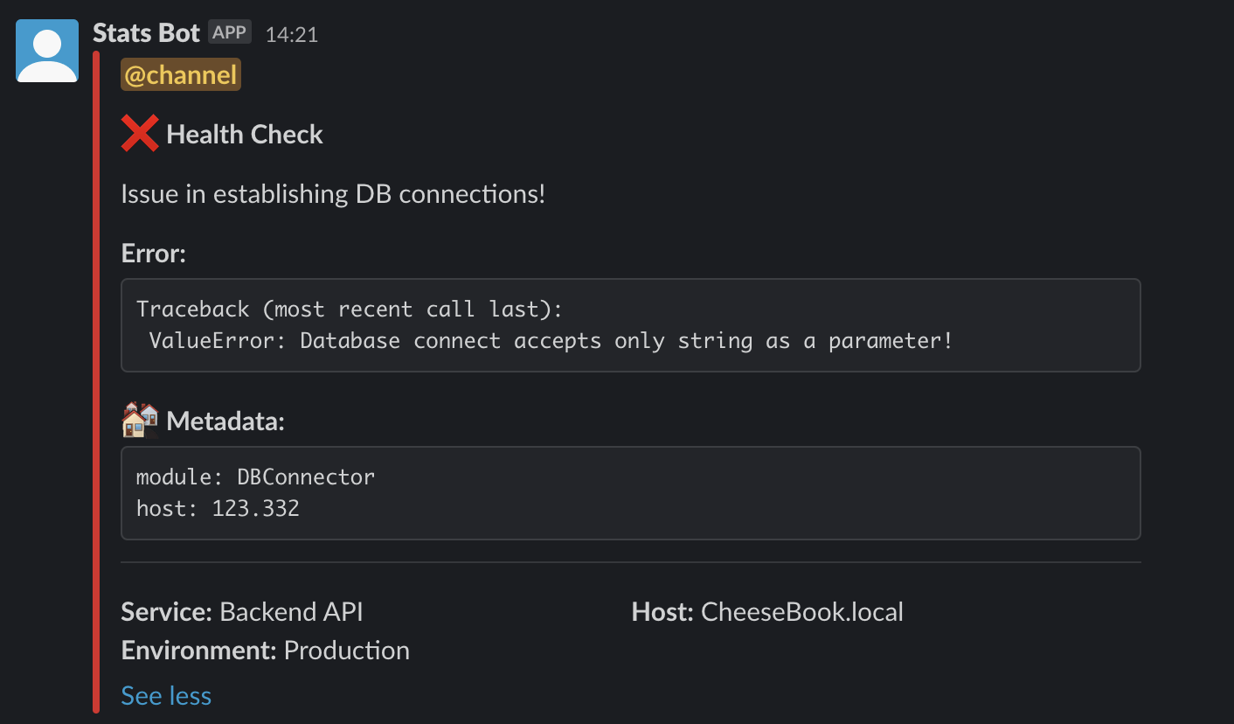Click the Traceback line in error block

pos(350,310)
